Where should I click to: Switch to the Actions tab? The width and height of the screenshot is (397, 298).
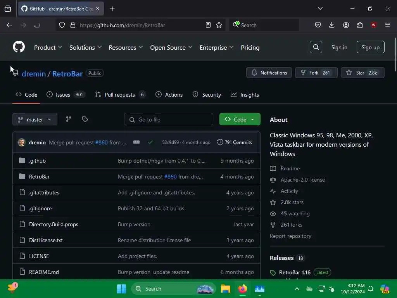click(x=169, y=95)
